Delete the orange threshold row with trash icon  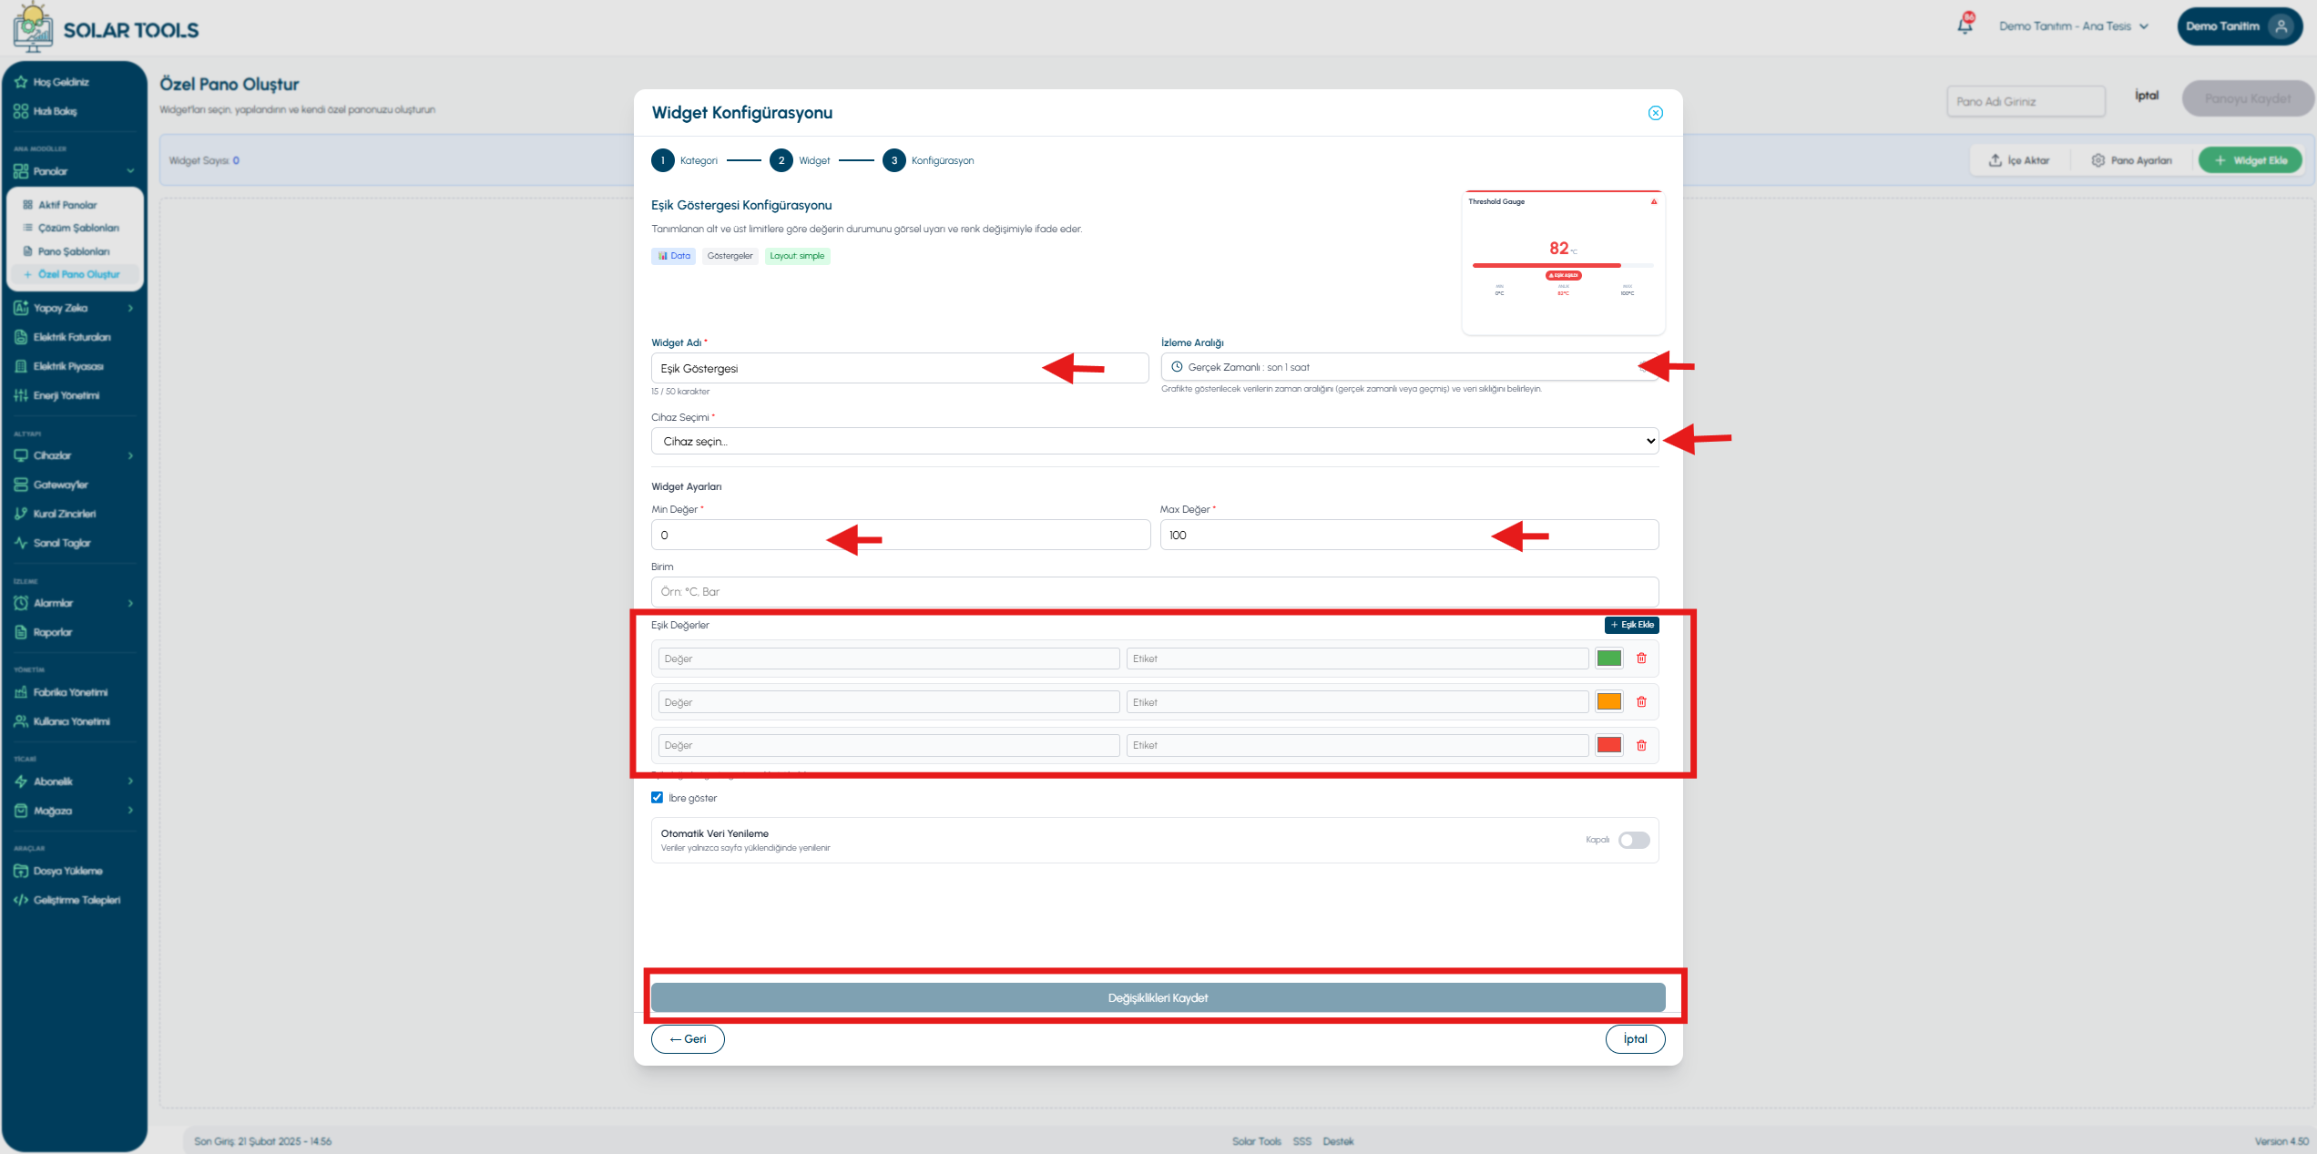pos(1641,701)
